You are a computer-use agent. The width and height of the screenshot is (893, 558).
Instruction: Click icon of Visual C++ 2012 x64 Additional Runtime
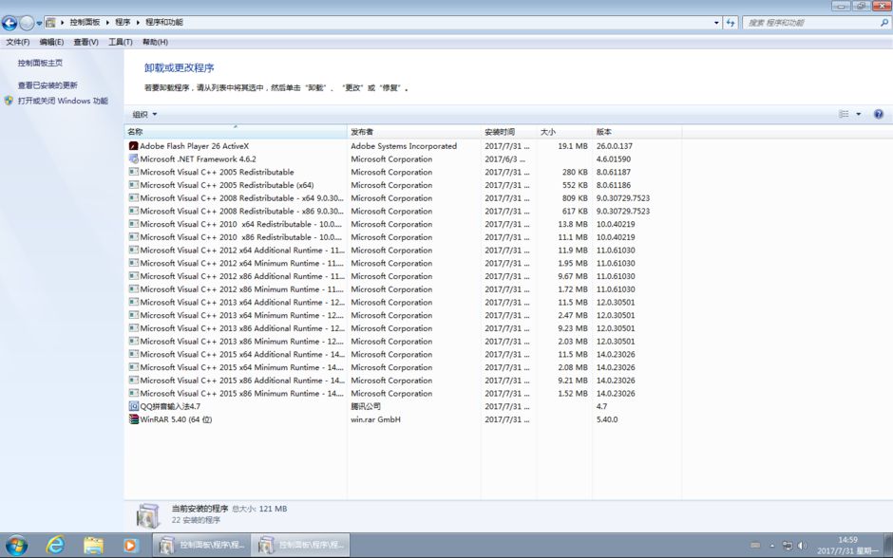coord(134,251)
